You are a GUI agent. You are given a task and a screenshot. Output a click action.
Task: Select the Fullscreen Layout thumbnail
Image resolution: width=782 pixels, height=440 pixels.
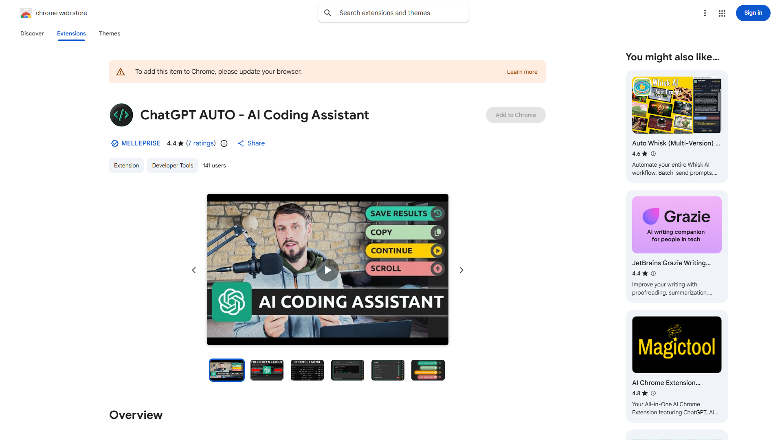pos(267,370)
